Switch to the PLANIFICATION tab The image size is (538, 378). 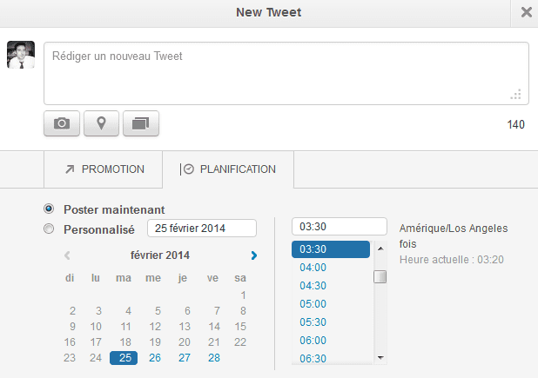228,169
